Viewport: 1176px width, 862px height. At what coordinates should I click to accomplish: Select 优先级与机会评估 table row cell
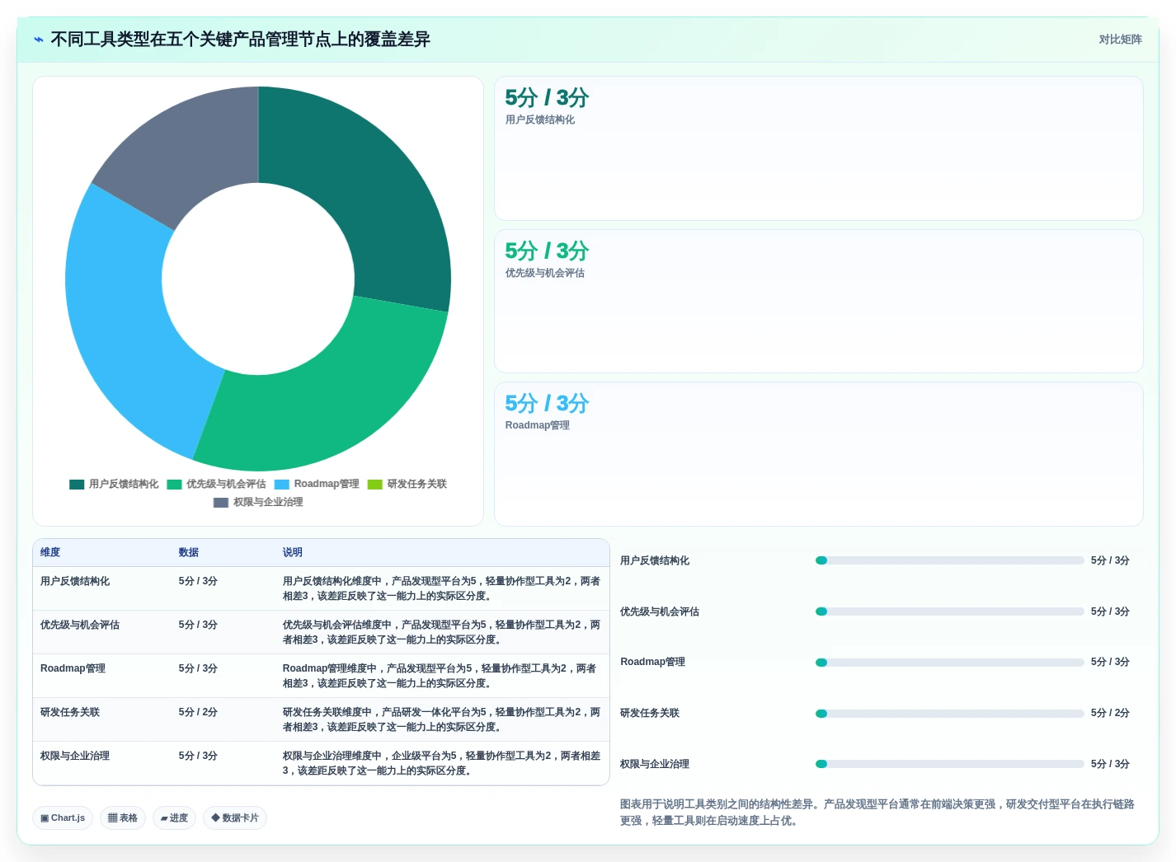click(x=80, y=625)
